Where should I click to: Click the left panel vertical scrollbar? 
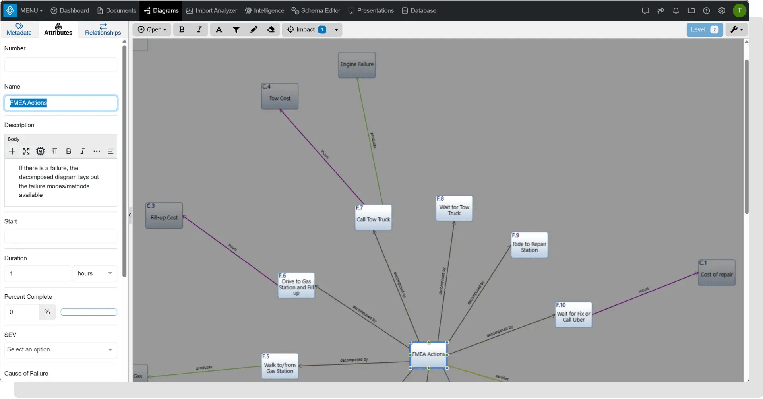coord(124,161)
